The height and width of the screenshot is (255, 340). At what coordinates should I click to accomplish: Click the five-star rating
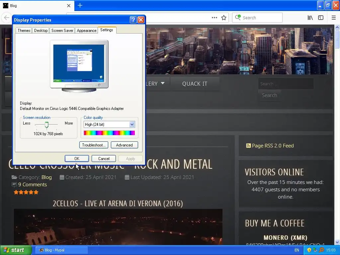click(26, 192)
